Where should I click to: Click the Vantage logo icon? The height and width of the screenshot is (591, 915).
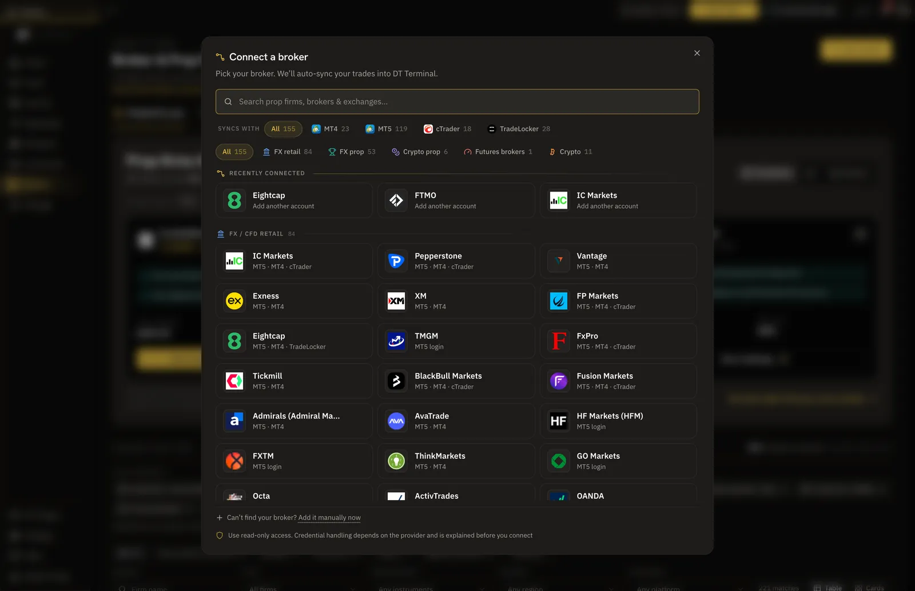pyautogui.click(x=559, y=261)
